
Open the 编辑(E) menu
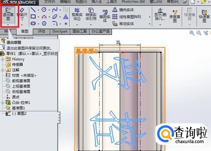(65, 2)
